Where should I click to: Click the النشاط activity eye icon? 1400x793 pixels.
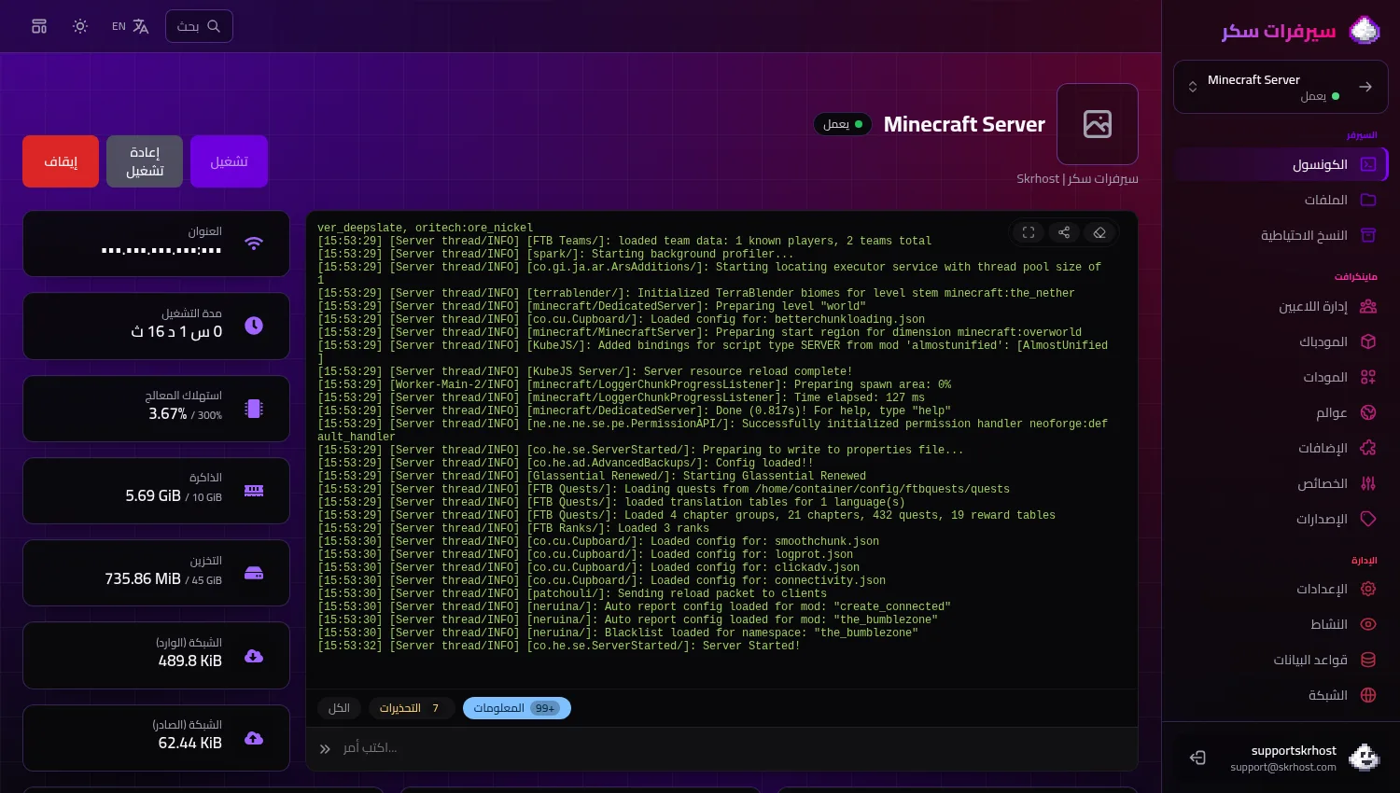tap(1368, 624)
